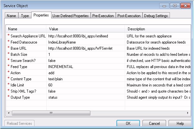Image resolution: width=194 pixels, height=129 pixels.
Task: Click the Description column header
Action: coord(158,29)
